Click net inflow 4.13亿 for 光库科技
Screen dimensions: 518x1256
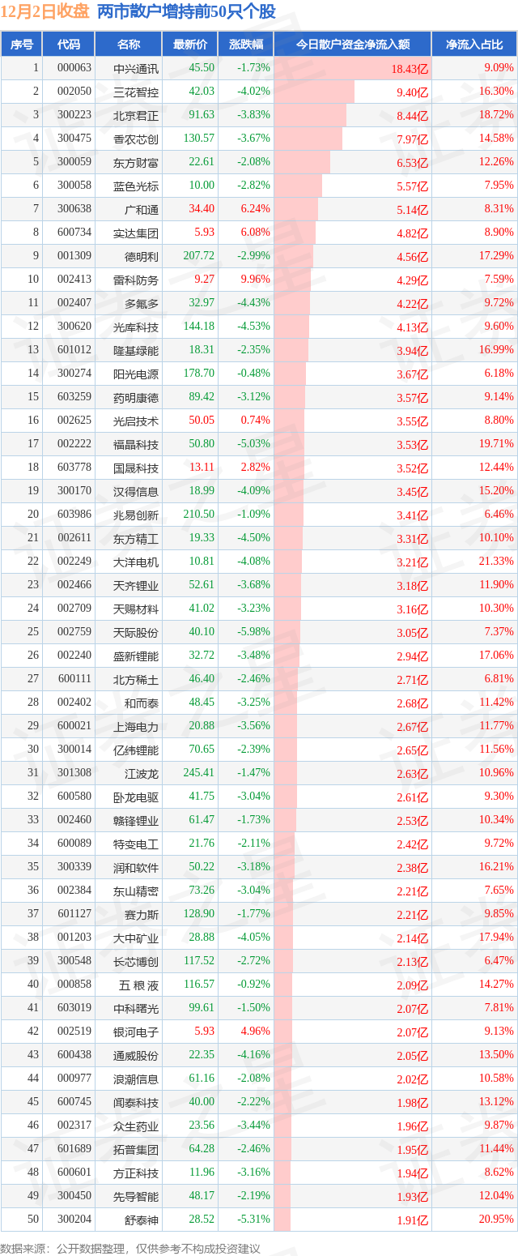coord(411,327)
